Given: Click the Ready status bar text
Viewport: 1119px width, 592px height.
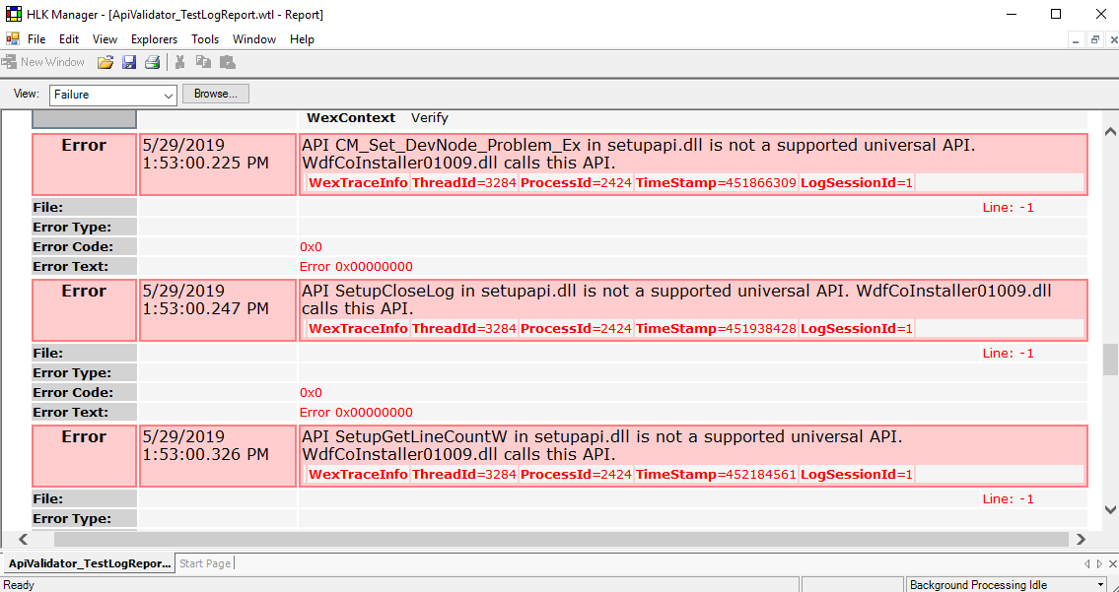Looking at the screenshot, I should [20, 585].
